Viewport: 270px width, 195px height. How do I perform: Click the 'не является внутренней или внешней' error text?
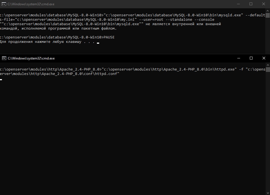[183, 24]
